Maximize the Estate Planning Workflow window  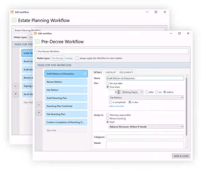tap(156, 12)
